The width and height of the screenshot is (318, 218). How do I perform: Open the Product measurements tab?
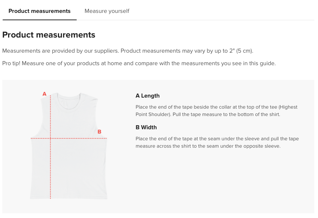39,11
